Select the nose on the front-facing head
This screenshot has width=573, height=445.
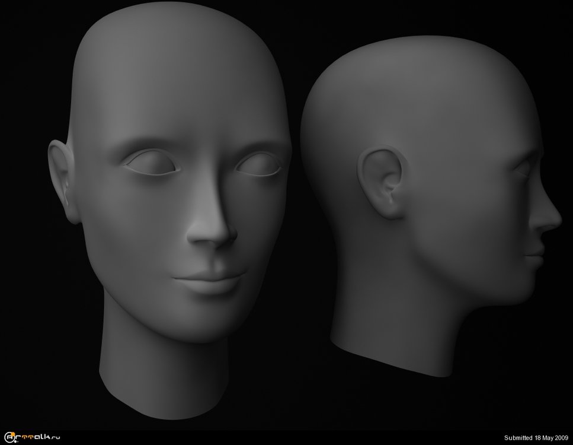coord(213,231)
